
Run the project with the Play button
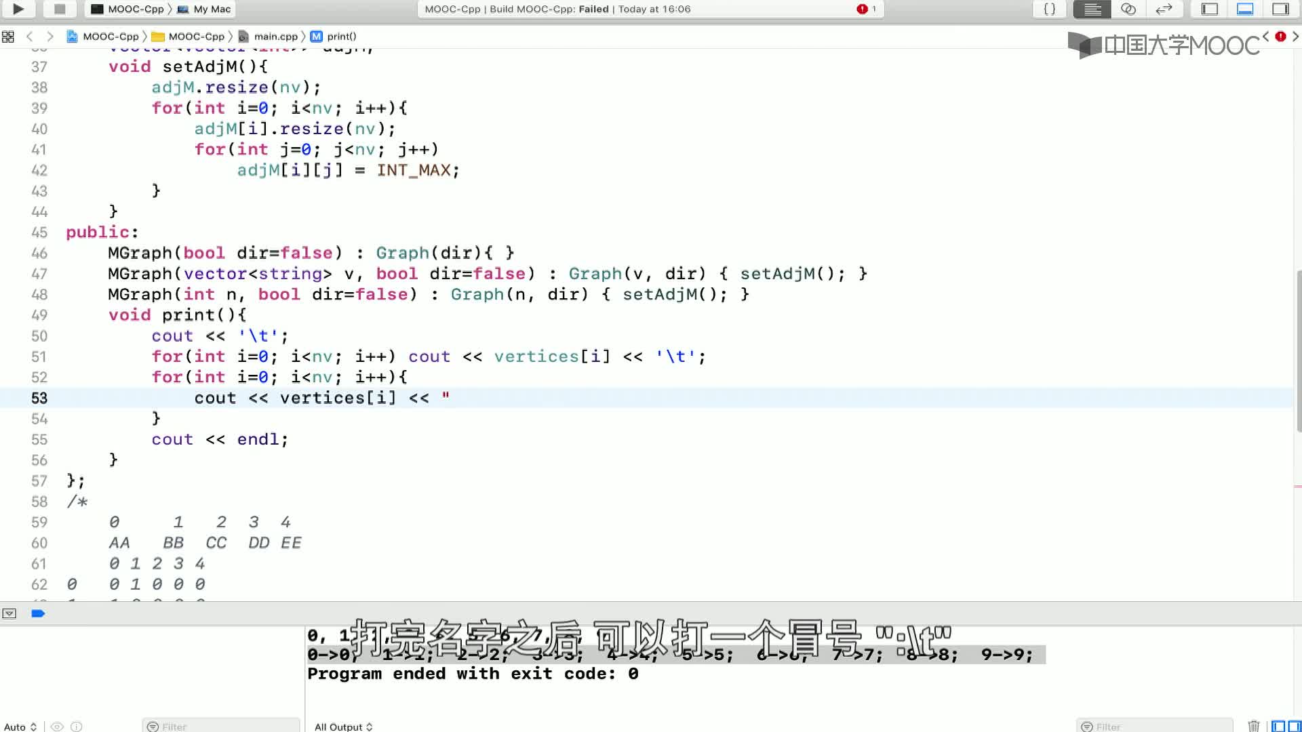[x=18, y=9]
